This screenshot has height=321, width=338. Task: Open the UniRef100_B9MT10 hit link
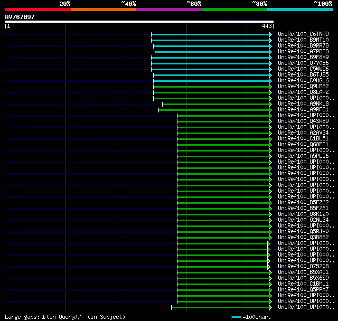[303, 40]
